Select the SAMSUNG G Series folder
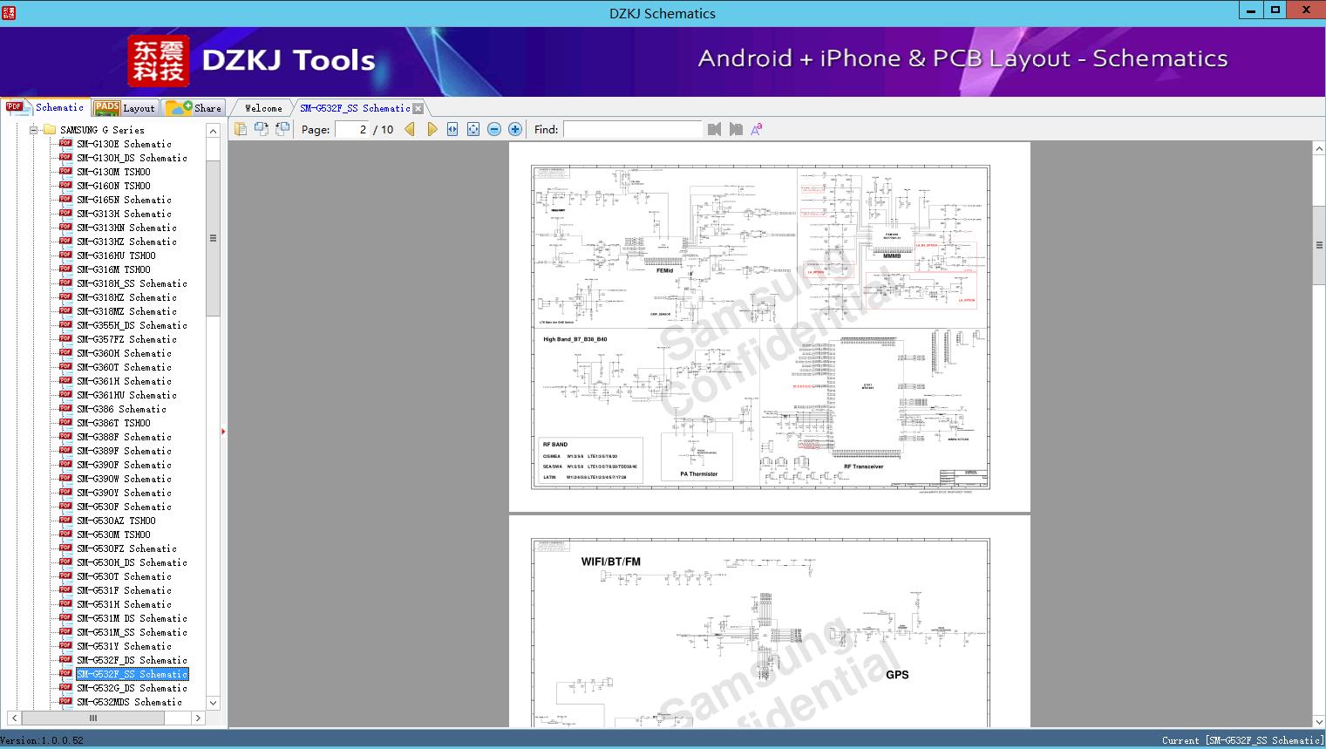The image size is (1326, 749). [102, 130]
